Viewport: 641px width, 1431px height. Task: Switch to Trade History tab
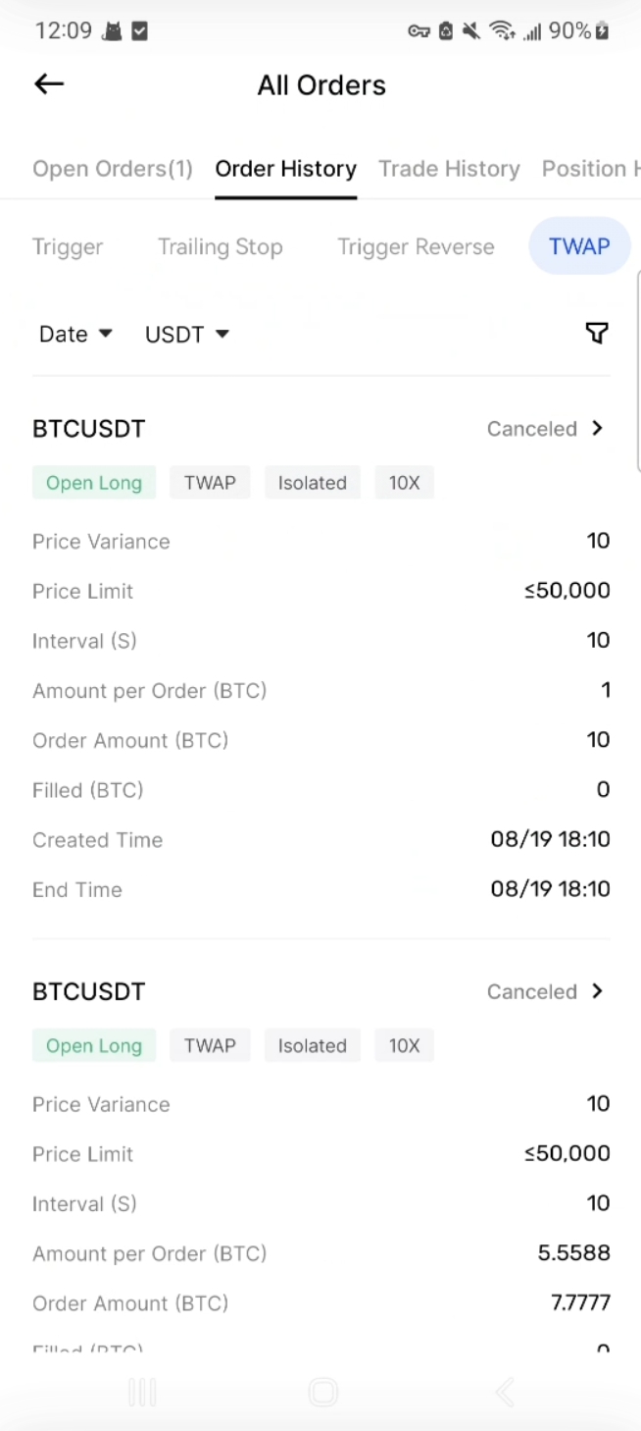[x=449, y=169]
